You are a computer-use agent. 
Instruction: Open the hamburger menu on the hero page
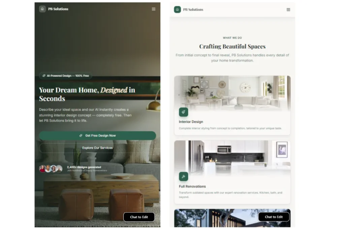coord(154,9)
